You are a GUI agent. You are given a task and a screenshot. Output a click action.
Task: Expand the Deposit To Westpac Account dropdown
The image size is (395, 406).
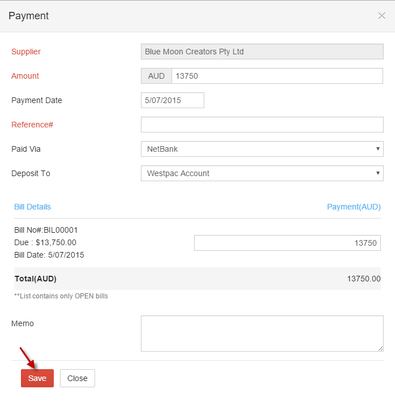(x=262, y=173)
